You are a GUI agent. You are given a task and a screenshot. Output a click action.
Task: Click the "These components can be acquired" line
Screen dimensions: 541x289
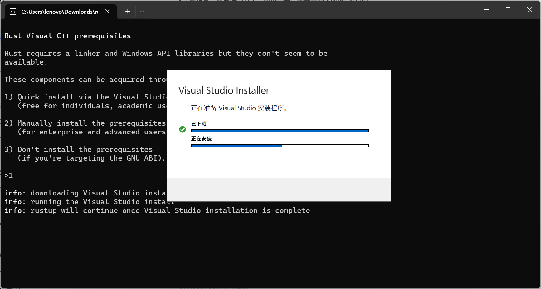(85, 79)
